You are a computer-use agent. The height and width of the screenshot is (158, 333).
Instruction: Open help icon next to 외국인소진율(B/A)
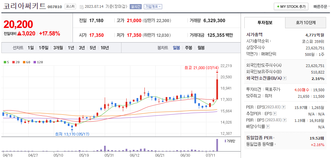(x=285, y=78)
